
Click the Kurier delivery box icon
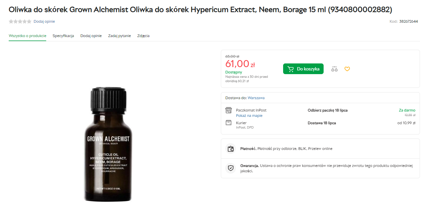click(x=229, y=123)
